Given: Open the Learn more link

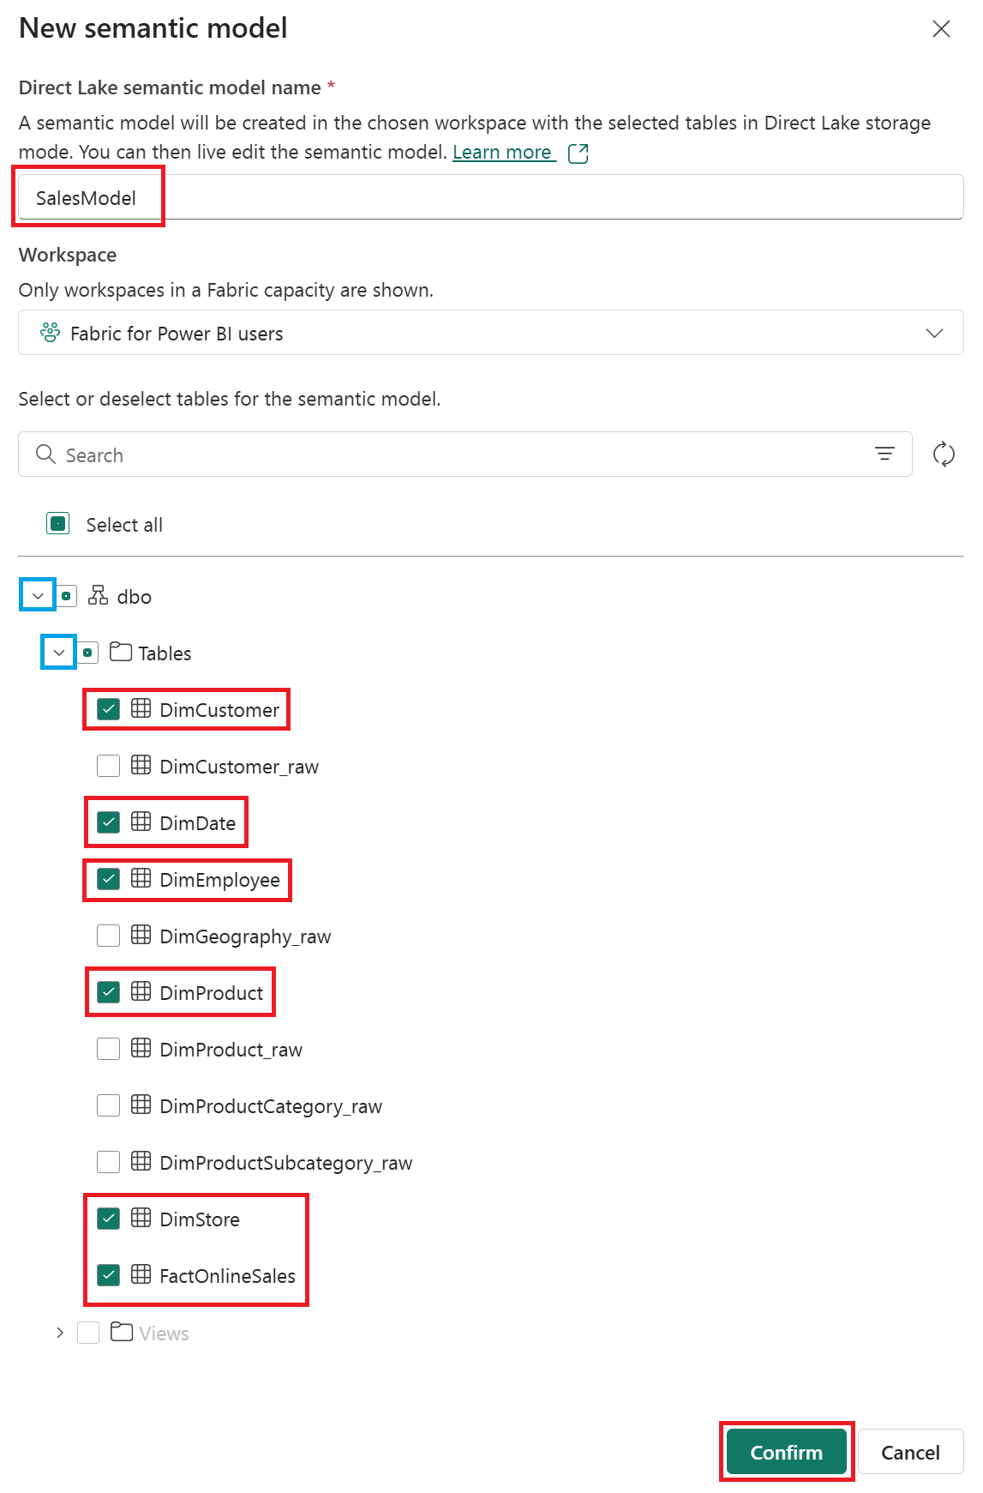Looking at the screenshot, I should [502, 153].
